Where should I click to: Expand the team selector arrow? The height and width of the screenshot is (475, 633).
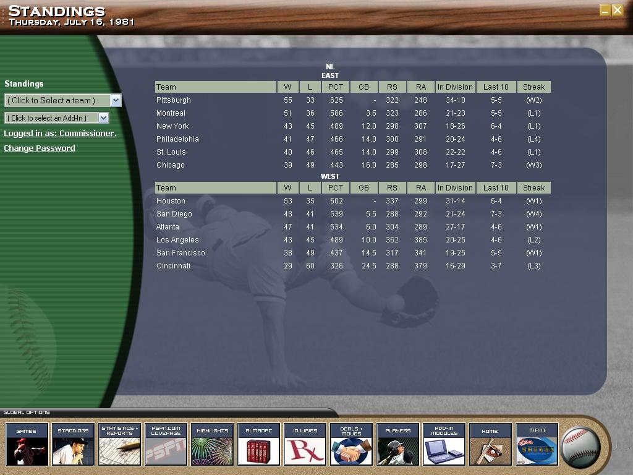click(x=116, y=100)
